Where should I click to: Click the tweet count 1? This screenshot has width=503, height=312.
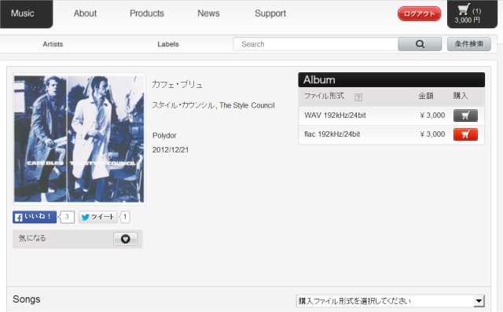point(125,217)
